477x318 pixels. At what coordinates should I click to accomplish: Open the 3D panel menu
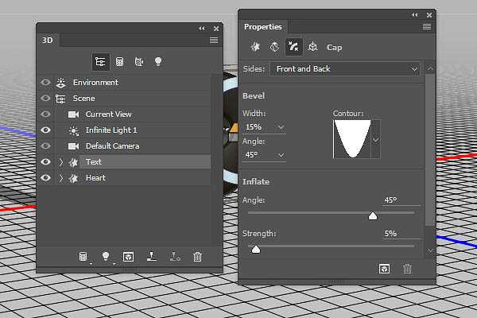213,40
